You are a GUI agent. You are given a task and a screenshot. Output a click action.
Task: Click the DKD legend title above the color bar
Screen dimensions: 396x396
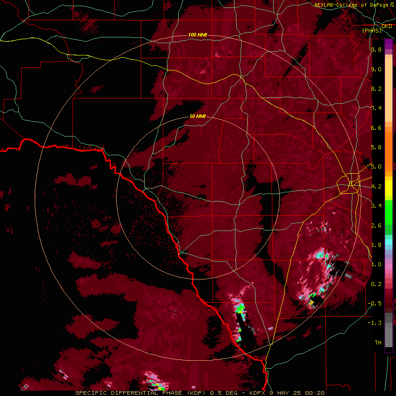(x=387, y=26)
